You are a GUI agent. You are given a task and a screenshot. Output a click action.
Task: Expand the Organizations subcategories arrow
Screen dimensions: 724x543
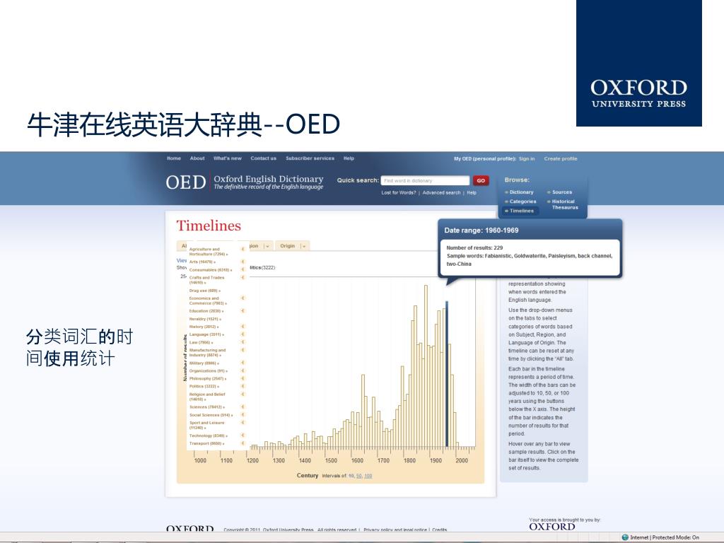coord(243,370)
